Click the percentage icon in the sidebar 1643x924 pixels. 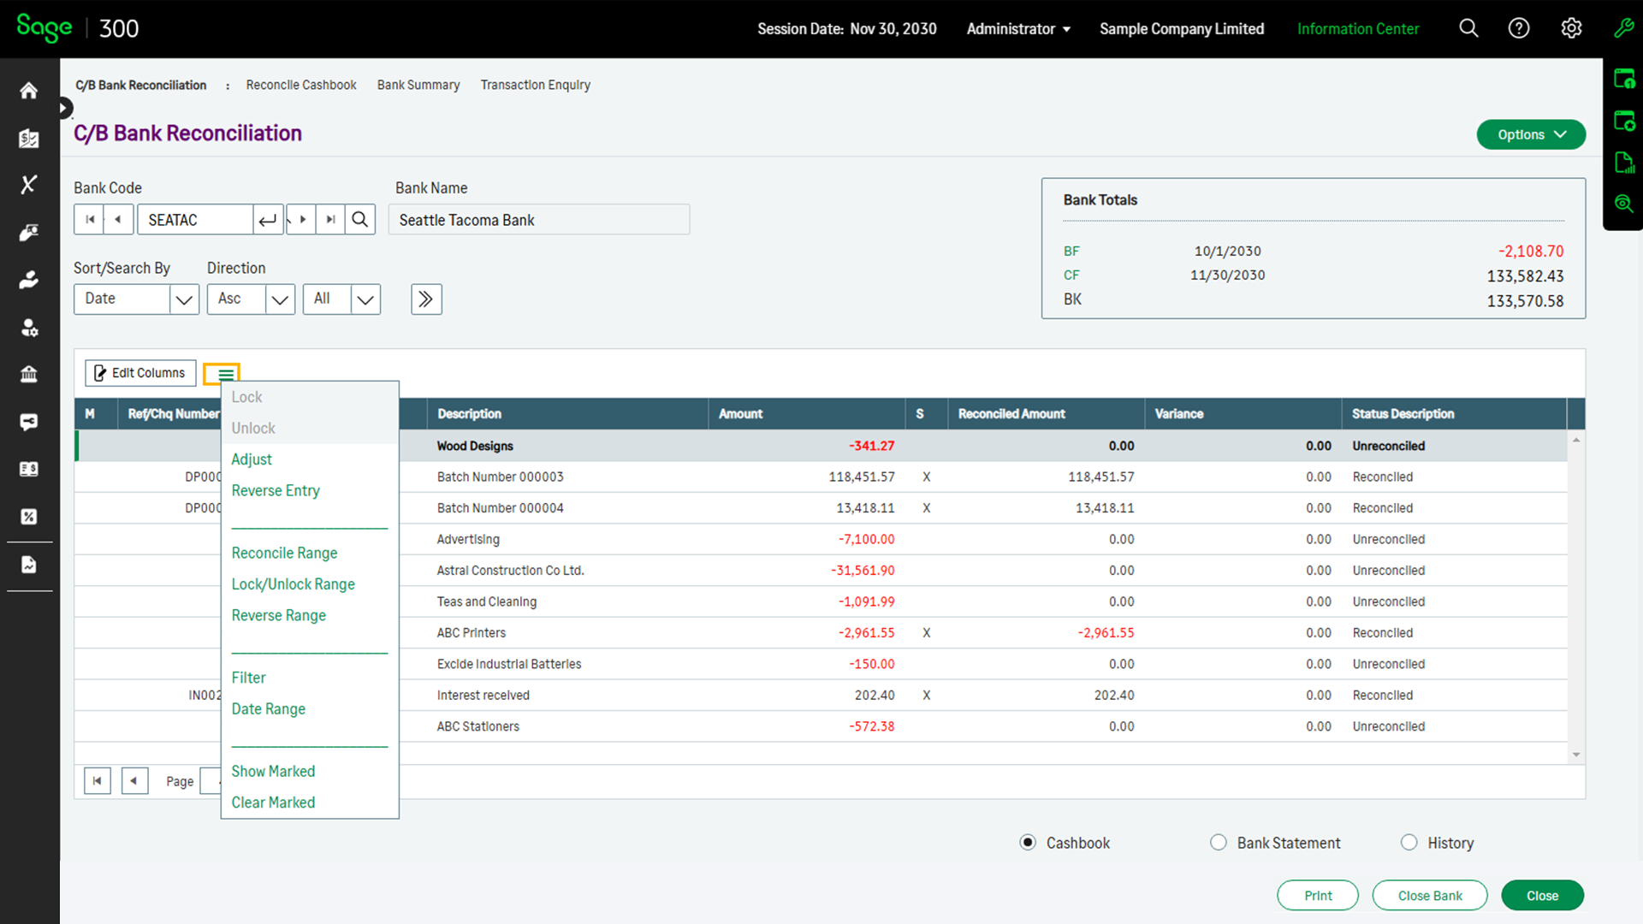[29, 516]
